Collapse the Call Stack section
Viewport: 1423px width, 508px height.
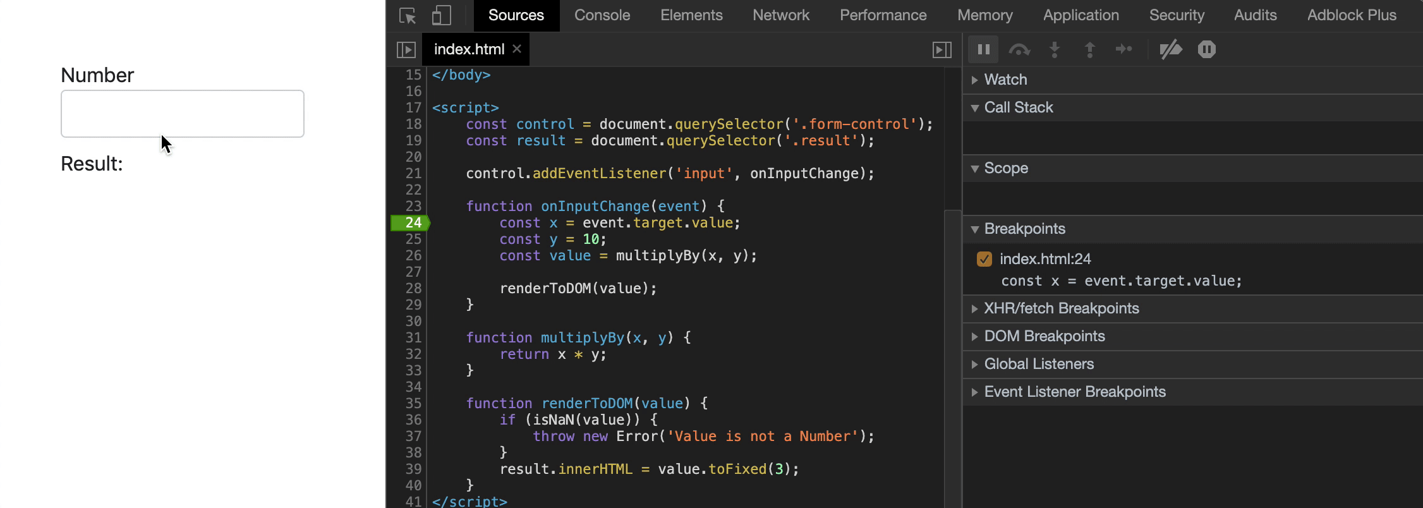coord(1192,107)
